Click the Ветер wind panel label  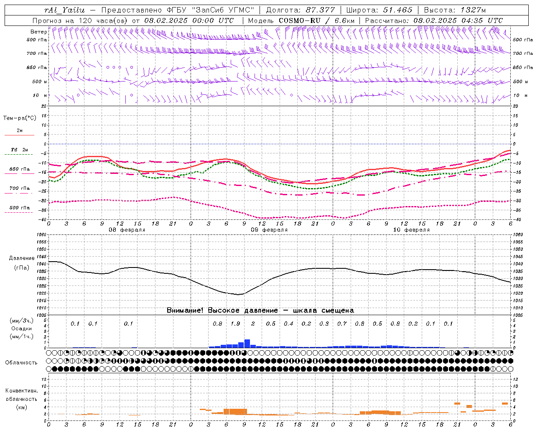click(39, 32)
